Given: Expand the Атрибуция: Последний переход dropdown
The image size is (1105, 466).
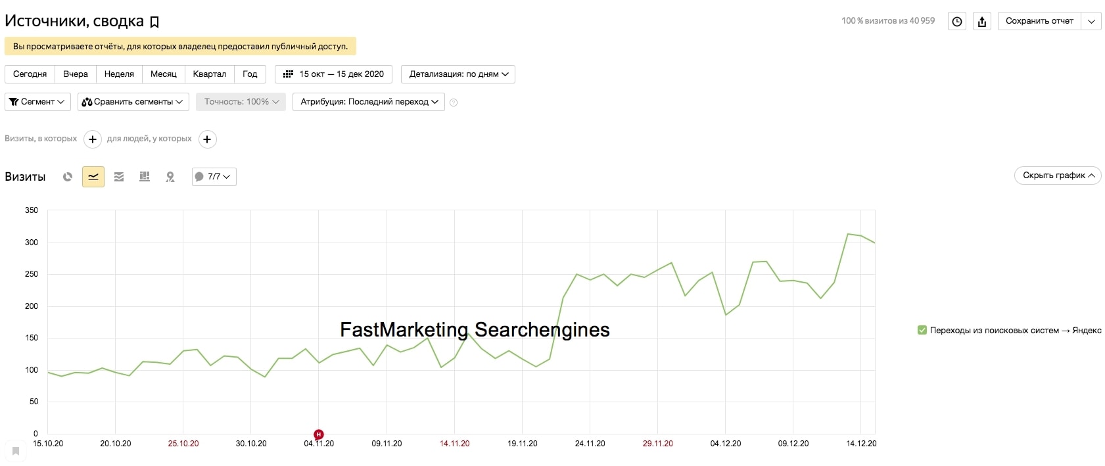Looking at the screenshot, I should click(x=369, y=102).
